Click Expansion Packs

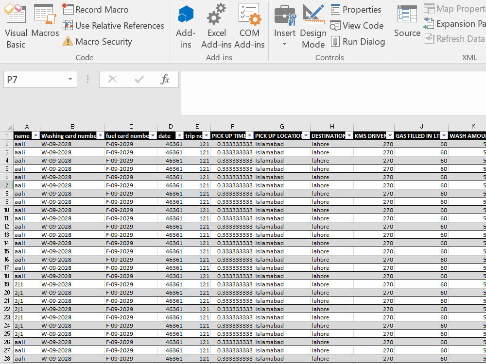click(x=455, y=24)
